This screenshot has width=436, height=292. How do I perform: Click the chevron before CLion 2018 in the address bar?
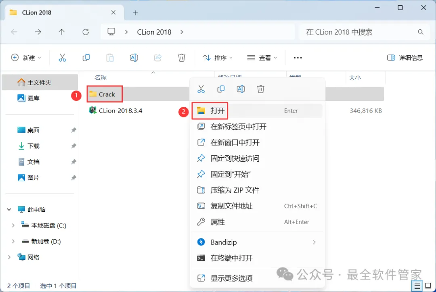(126, 32)
